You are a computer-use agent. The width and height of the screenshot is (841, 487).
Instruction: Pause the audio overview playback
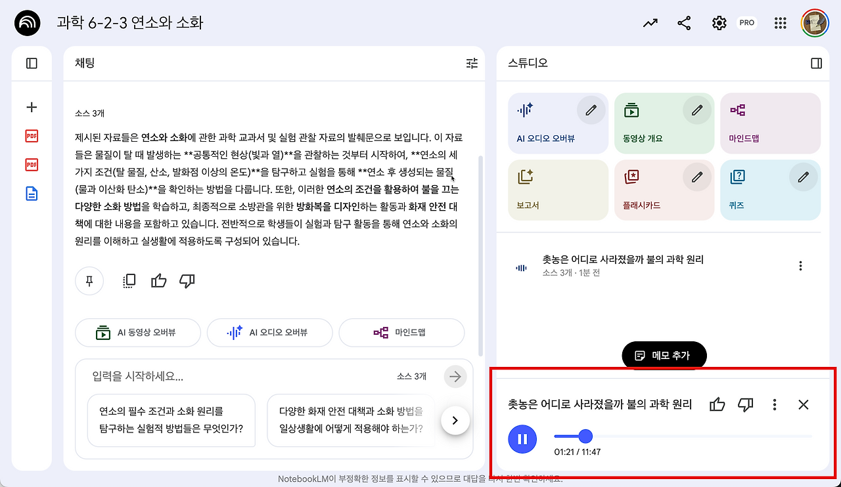pos(522,438)
